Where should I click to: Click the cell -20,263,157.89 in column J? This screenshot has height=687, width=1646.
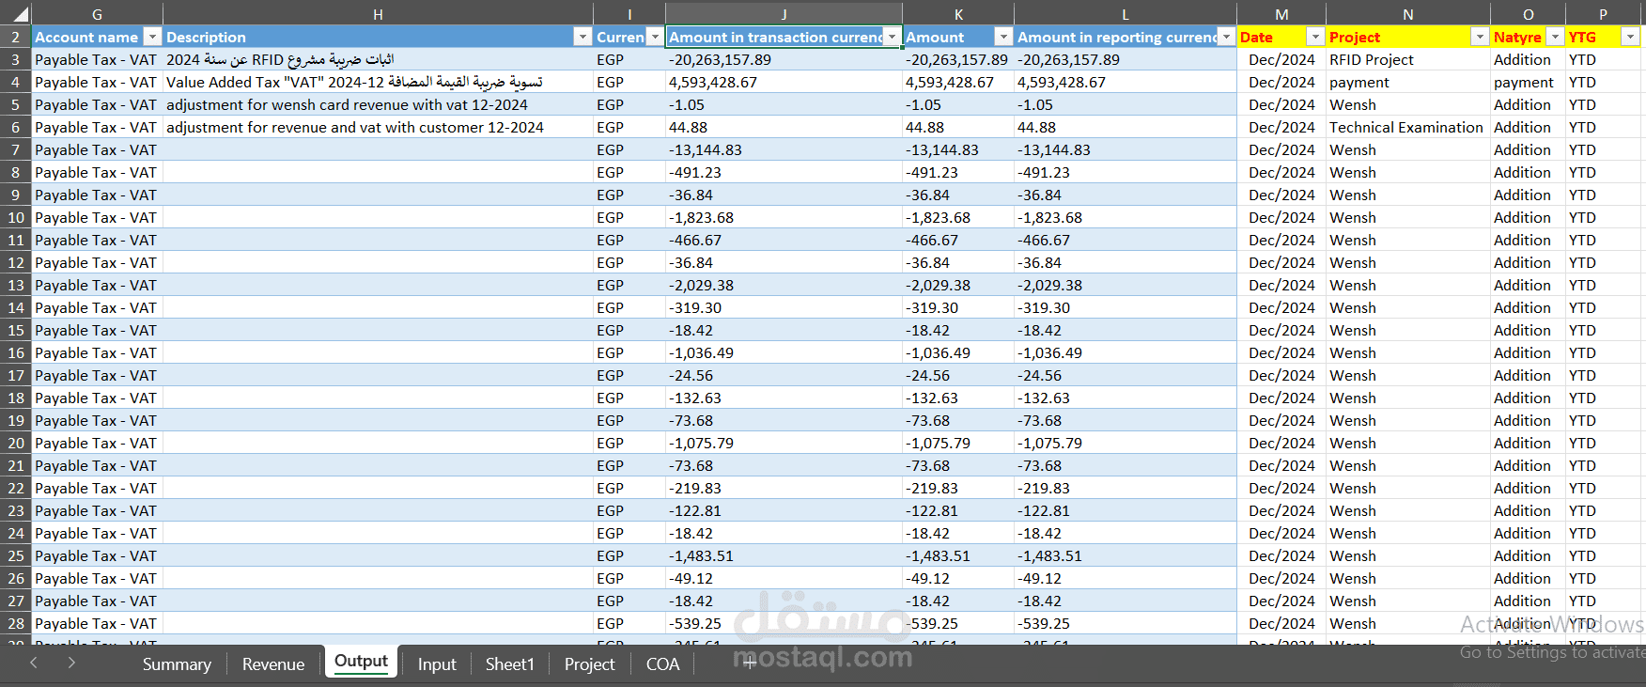click(784, 59)
